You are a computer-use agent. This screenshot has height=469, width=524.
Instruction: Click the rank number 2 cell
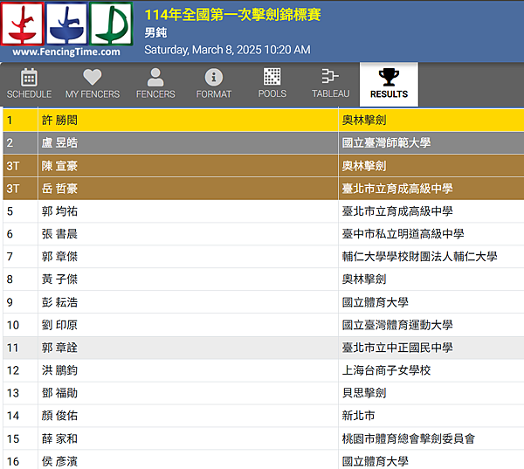click(20, 142)
